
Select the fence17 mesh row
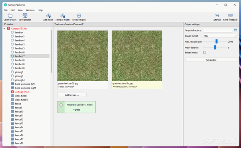click(30, 139)
